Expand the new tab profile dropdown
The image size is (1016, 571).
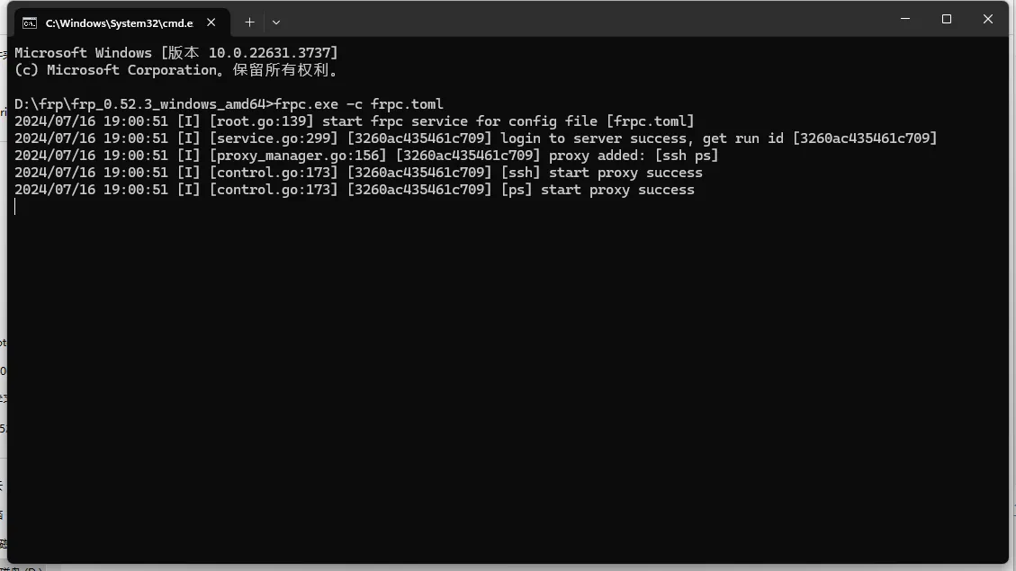[x=276, y=22]
